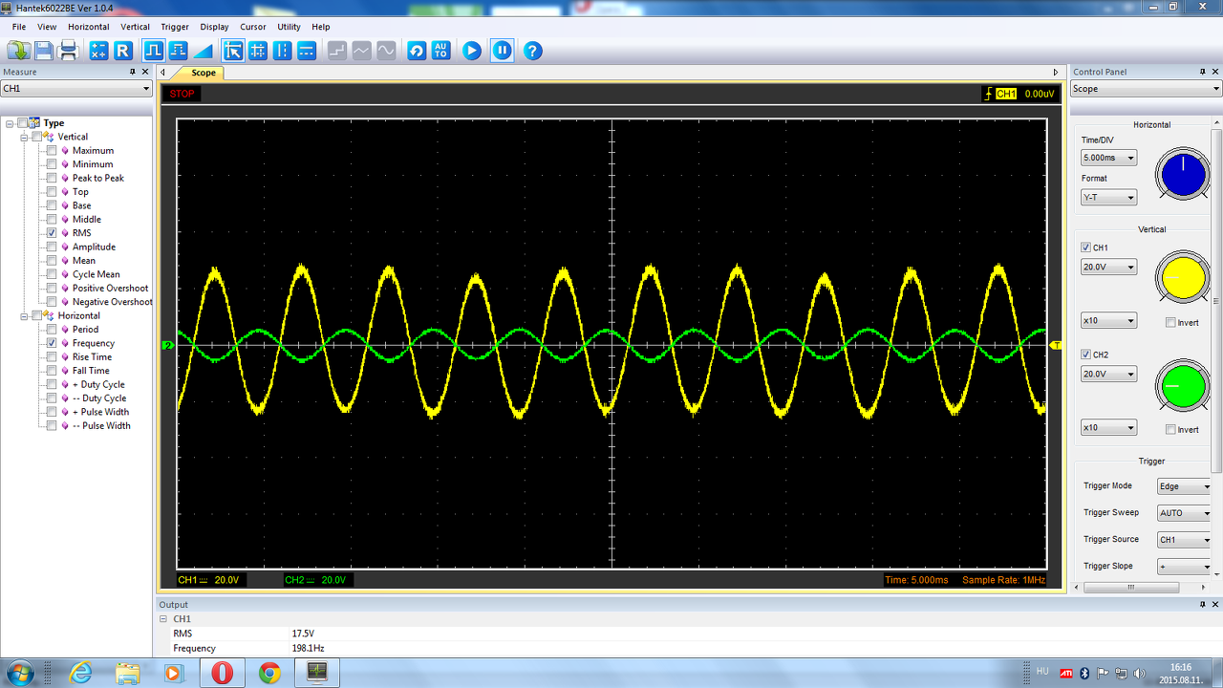
Task: Open the CH1 20.0V voltage dropdown
Action: 1109,268
